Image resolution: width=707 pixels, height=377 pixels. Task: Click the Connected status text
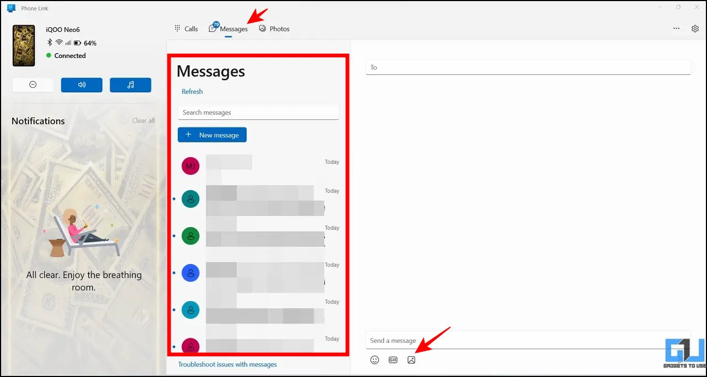pyautogui.click(x=70, y=56)
